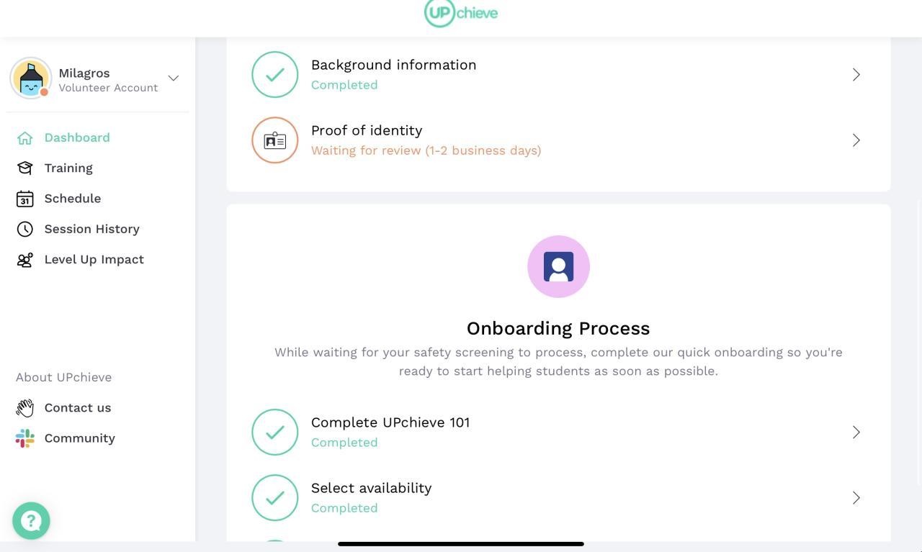Click the Community Slack icon
Viewport: 922px width, 552px height.
pos(25,438)
